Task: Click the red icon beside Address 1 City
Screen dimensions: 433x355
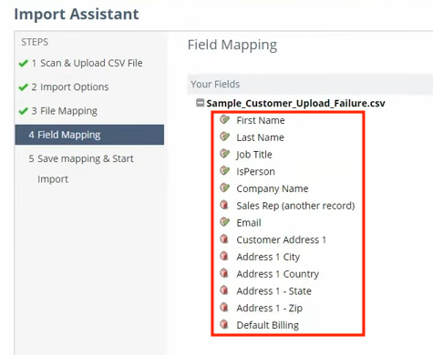Action: tap(224, 256)
